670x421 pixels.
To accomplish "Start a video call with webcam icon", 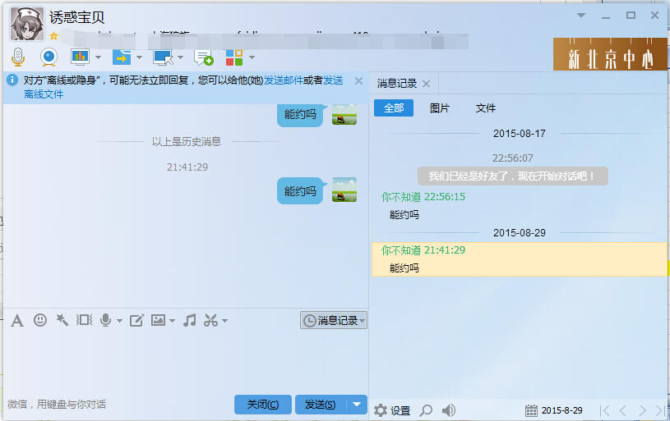I will [49, 57].
